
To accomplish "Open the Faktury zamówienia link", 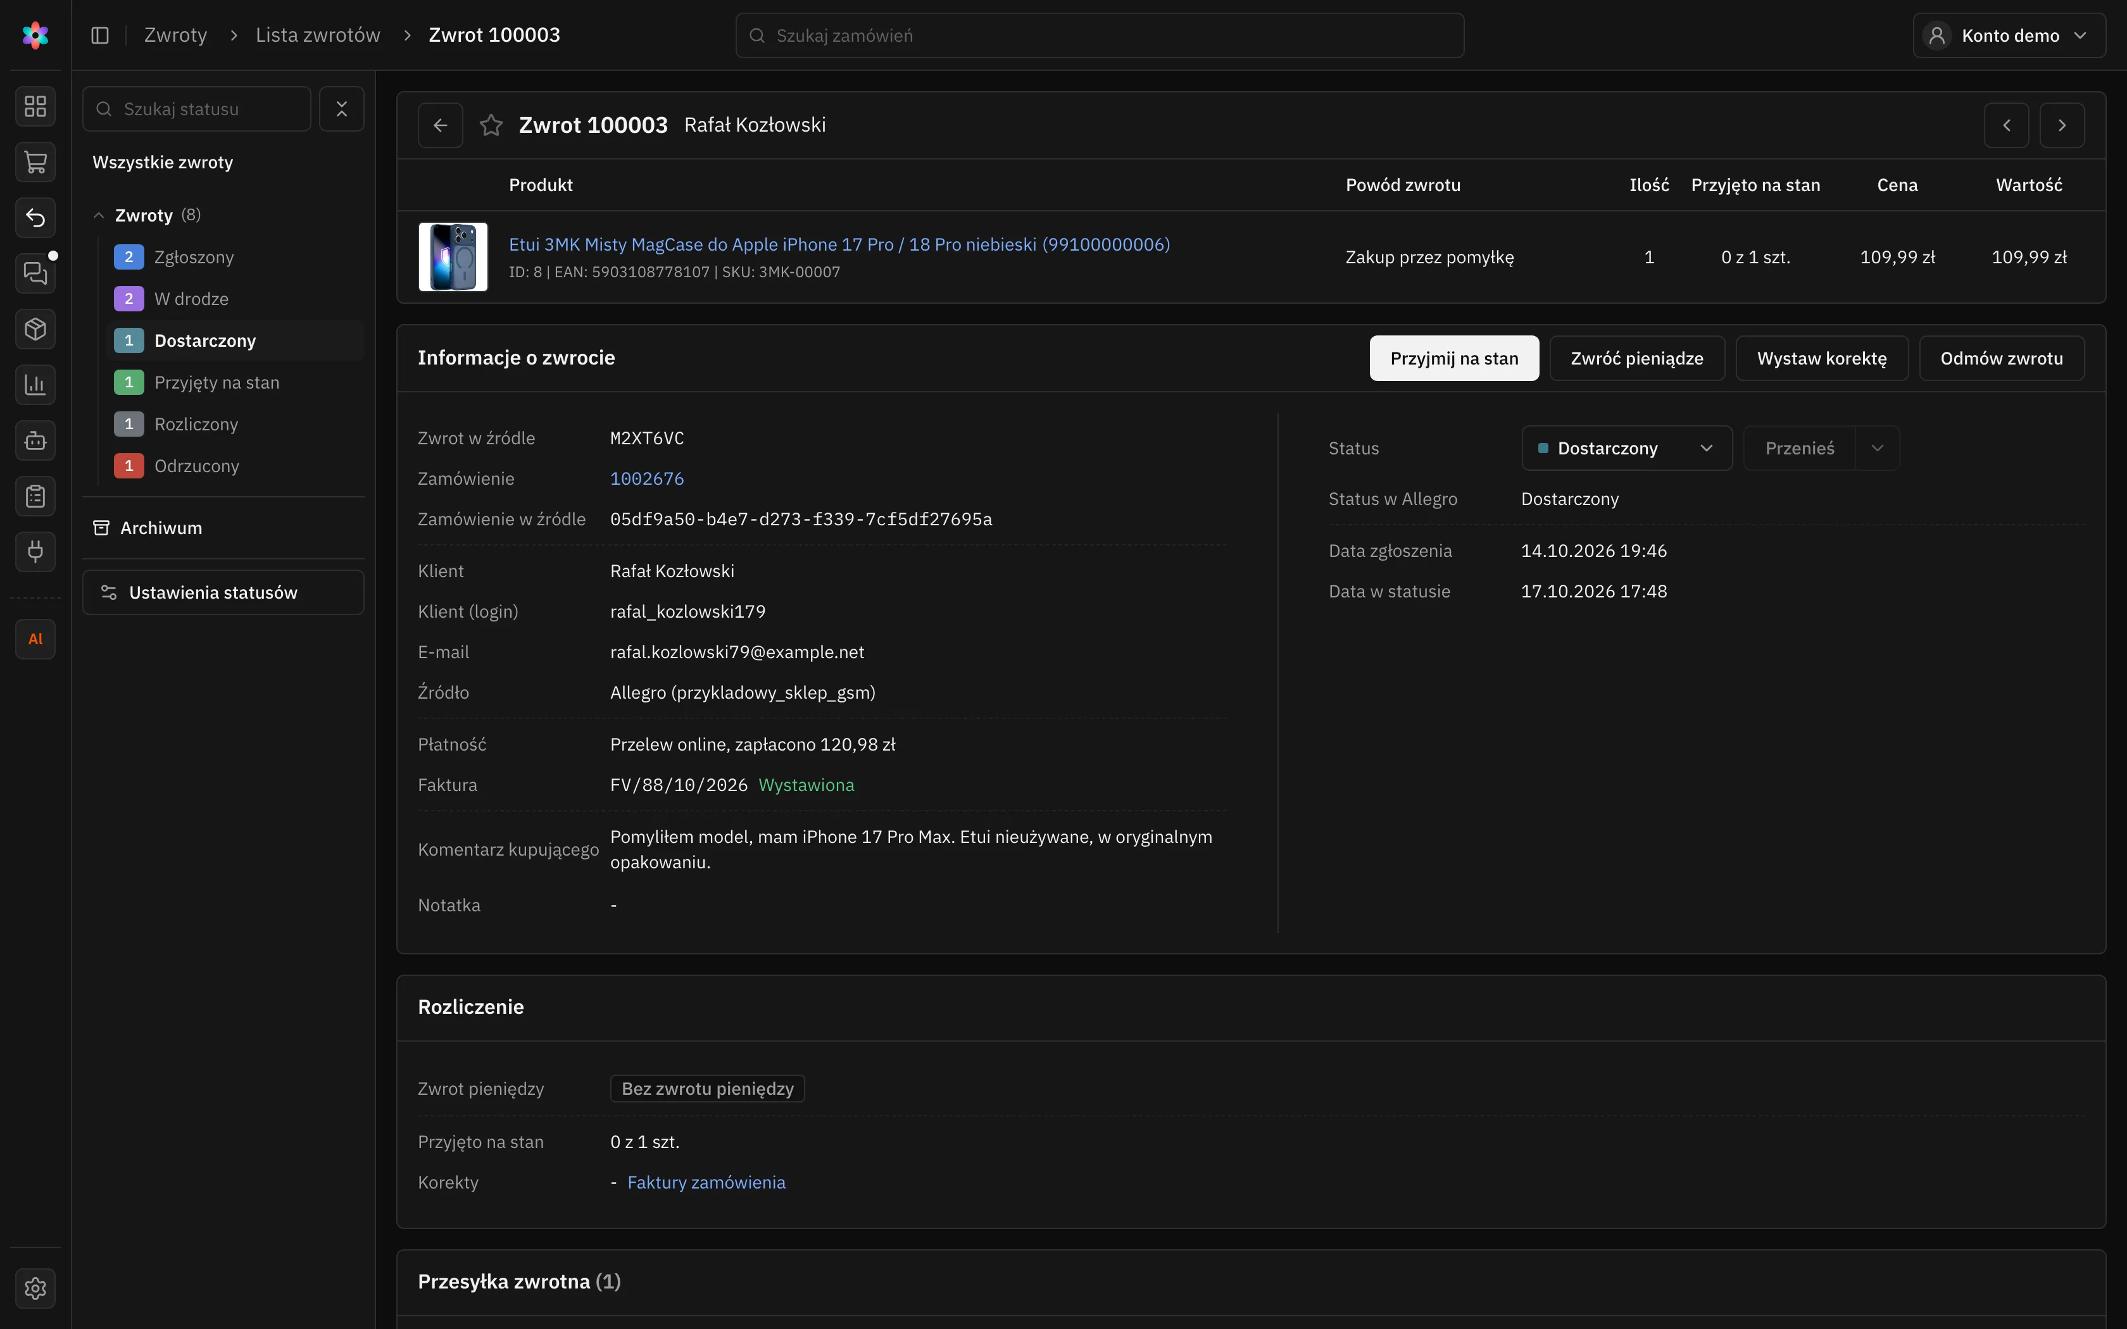I will 706,1182.
